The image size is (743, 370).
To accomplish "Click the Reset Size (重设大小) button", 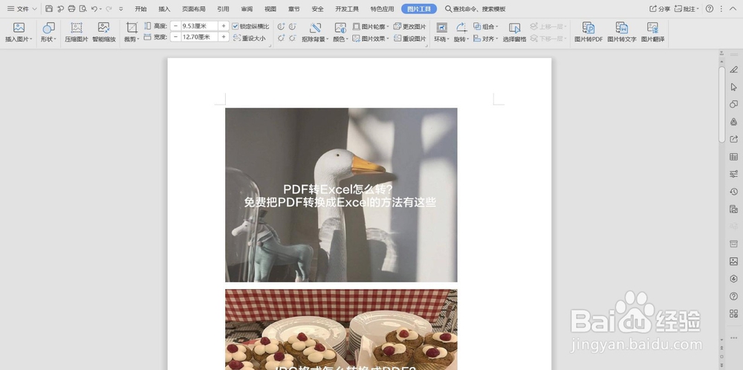I will point(250,39).
